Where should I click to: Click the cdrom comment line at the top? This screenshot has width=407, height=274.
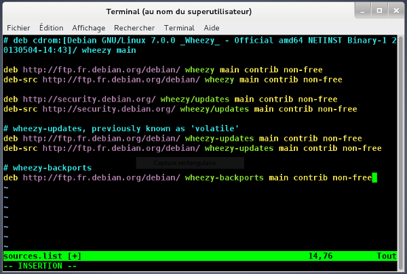[200, 45]
